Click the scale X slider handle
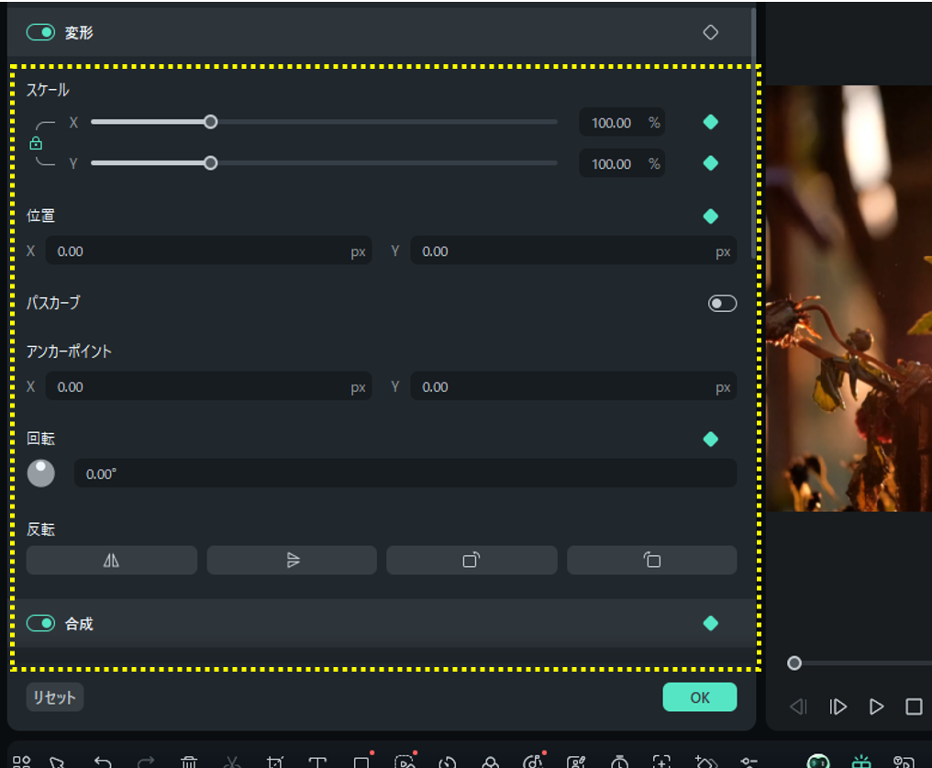932x768 pixels. point(210,122)
